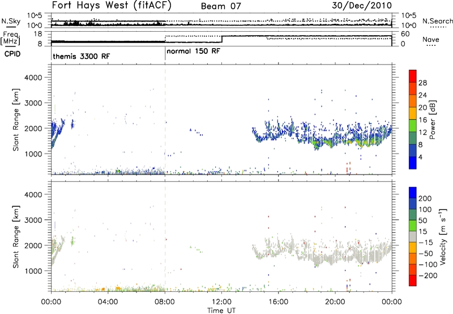The image size is (453, 314).
Task: Click the "60" tick on the Nave axis
Action: [405, 34]
